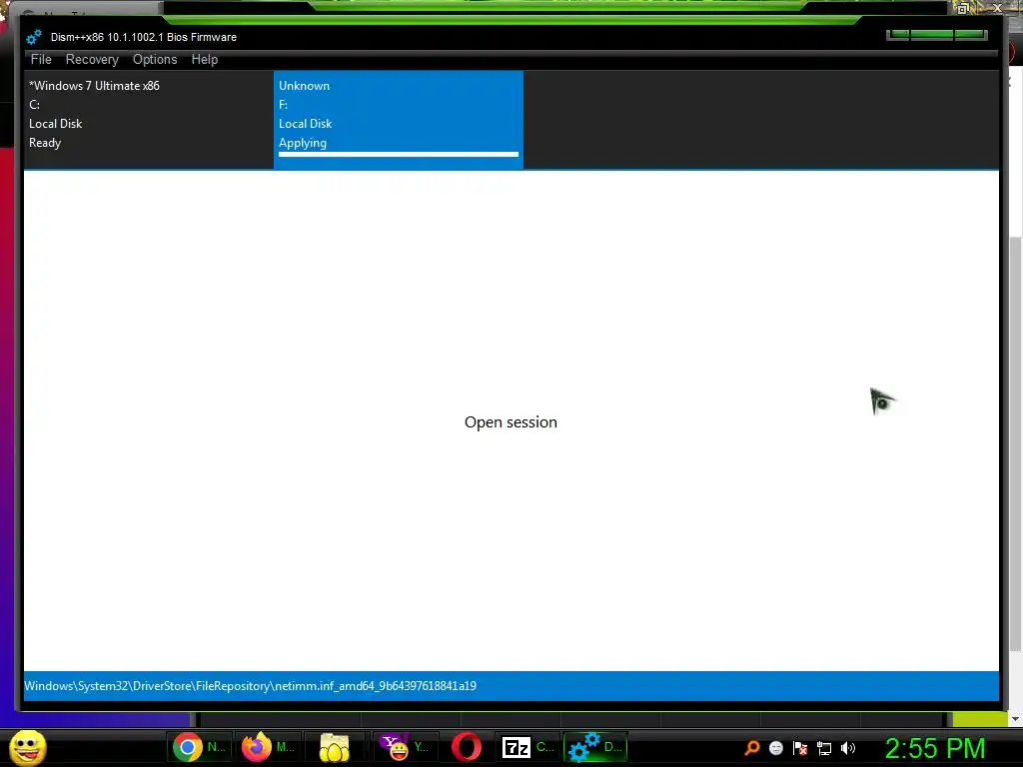The image size is (1023, 767).
Task: Click the 2:55 PM clock
Action: coord(934,748)
